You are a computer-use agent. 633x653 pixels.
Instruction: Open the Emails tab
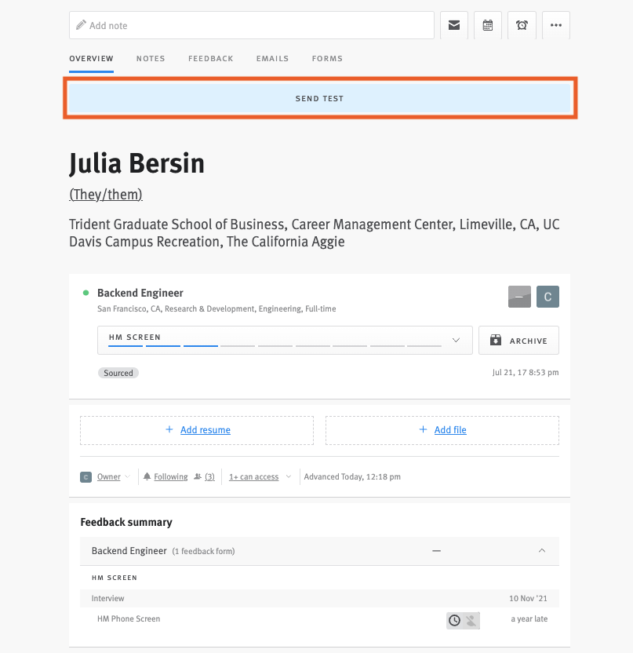(x=272, y=59)
